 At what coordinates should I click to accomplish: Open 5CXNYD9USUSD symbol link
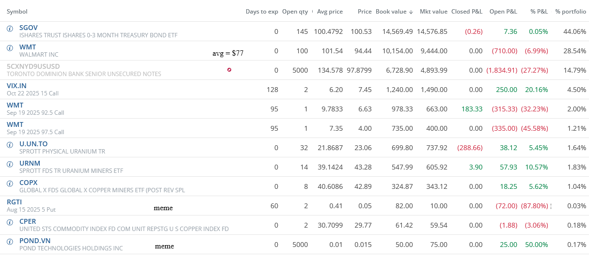pos(33,66)
